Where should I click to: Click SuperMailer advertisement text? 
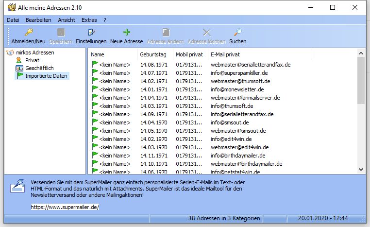click(137, 189)
